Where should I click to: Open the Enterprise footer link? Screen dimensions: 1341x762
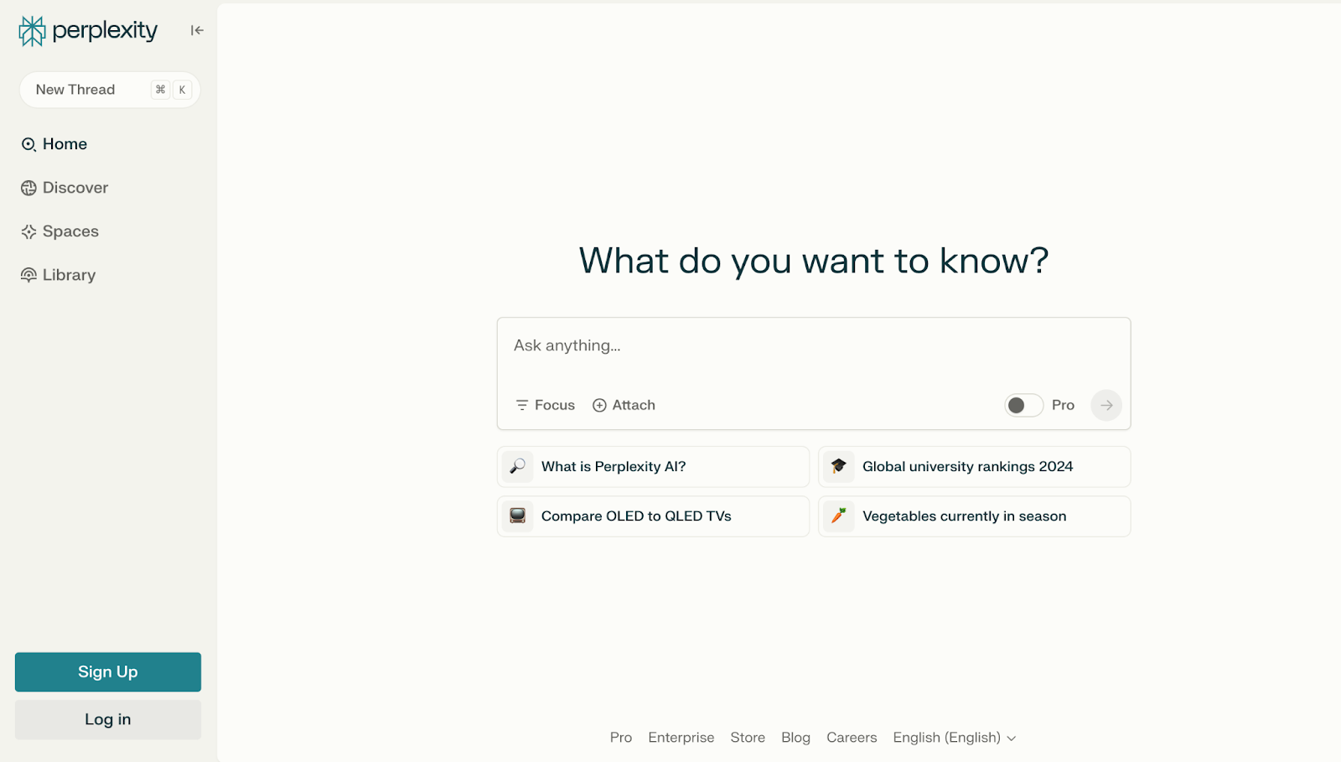coord(681,738)
